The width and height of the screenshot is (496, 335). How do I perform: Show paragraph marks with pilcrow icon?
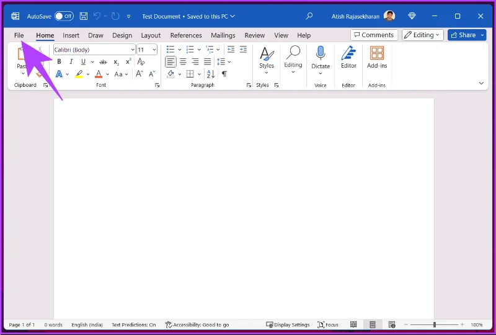coord(224,74)
